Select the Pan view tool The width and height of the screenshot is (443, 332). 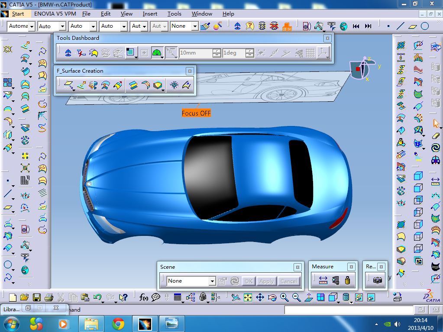(260, 297)
